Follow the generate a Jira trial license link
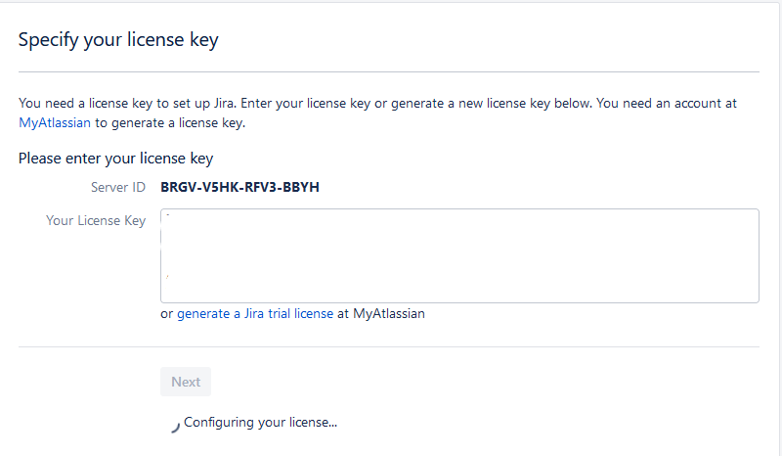This screenshot has height=456, width=782. click(x=255, y=314)
